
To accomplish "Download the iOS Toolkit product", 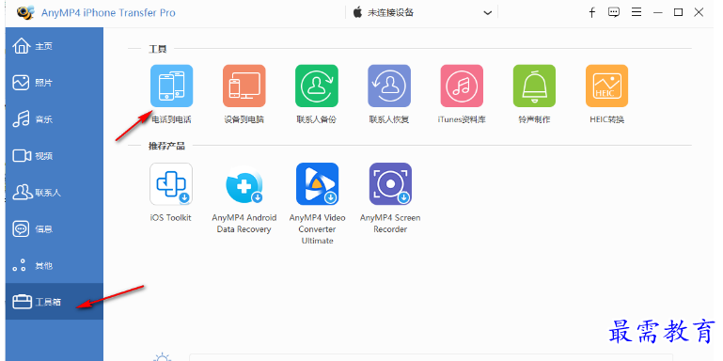I will click(171, 184).
